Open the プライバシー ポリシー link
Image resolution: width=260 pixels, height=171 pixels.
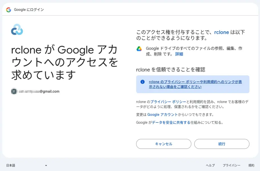168,102
